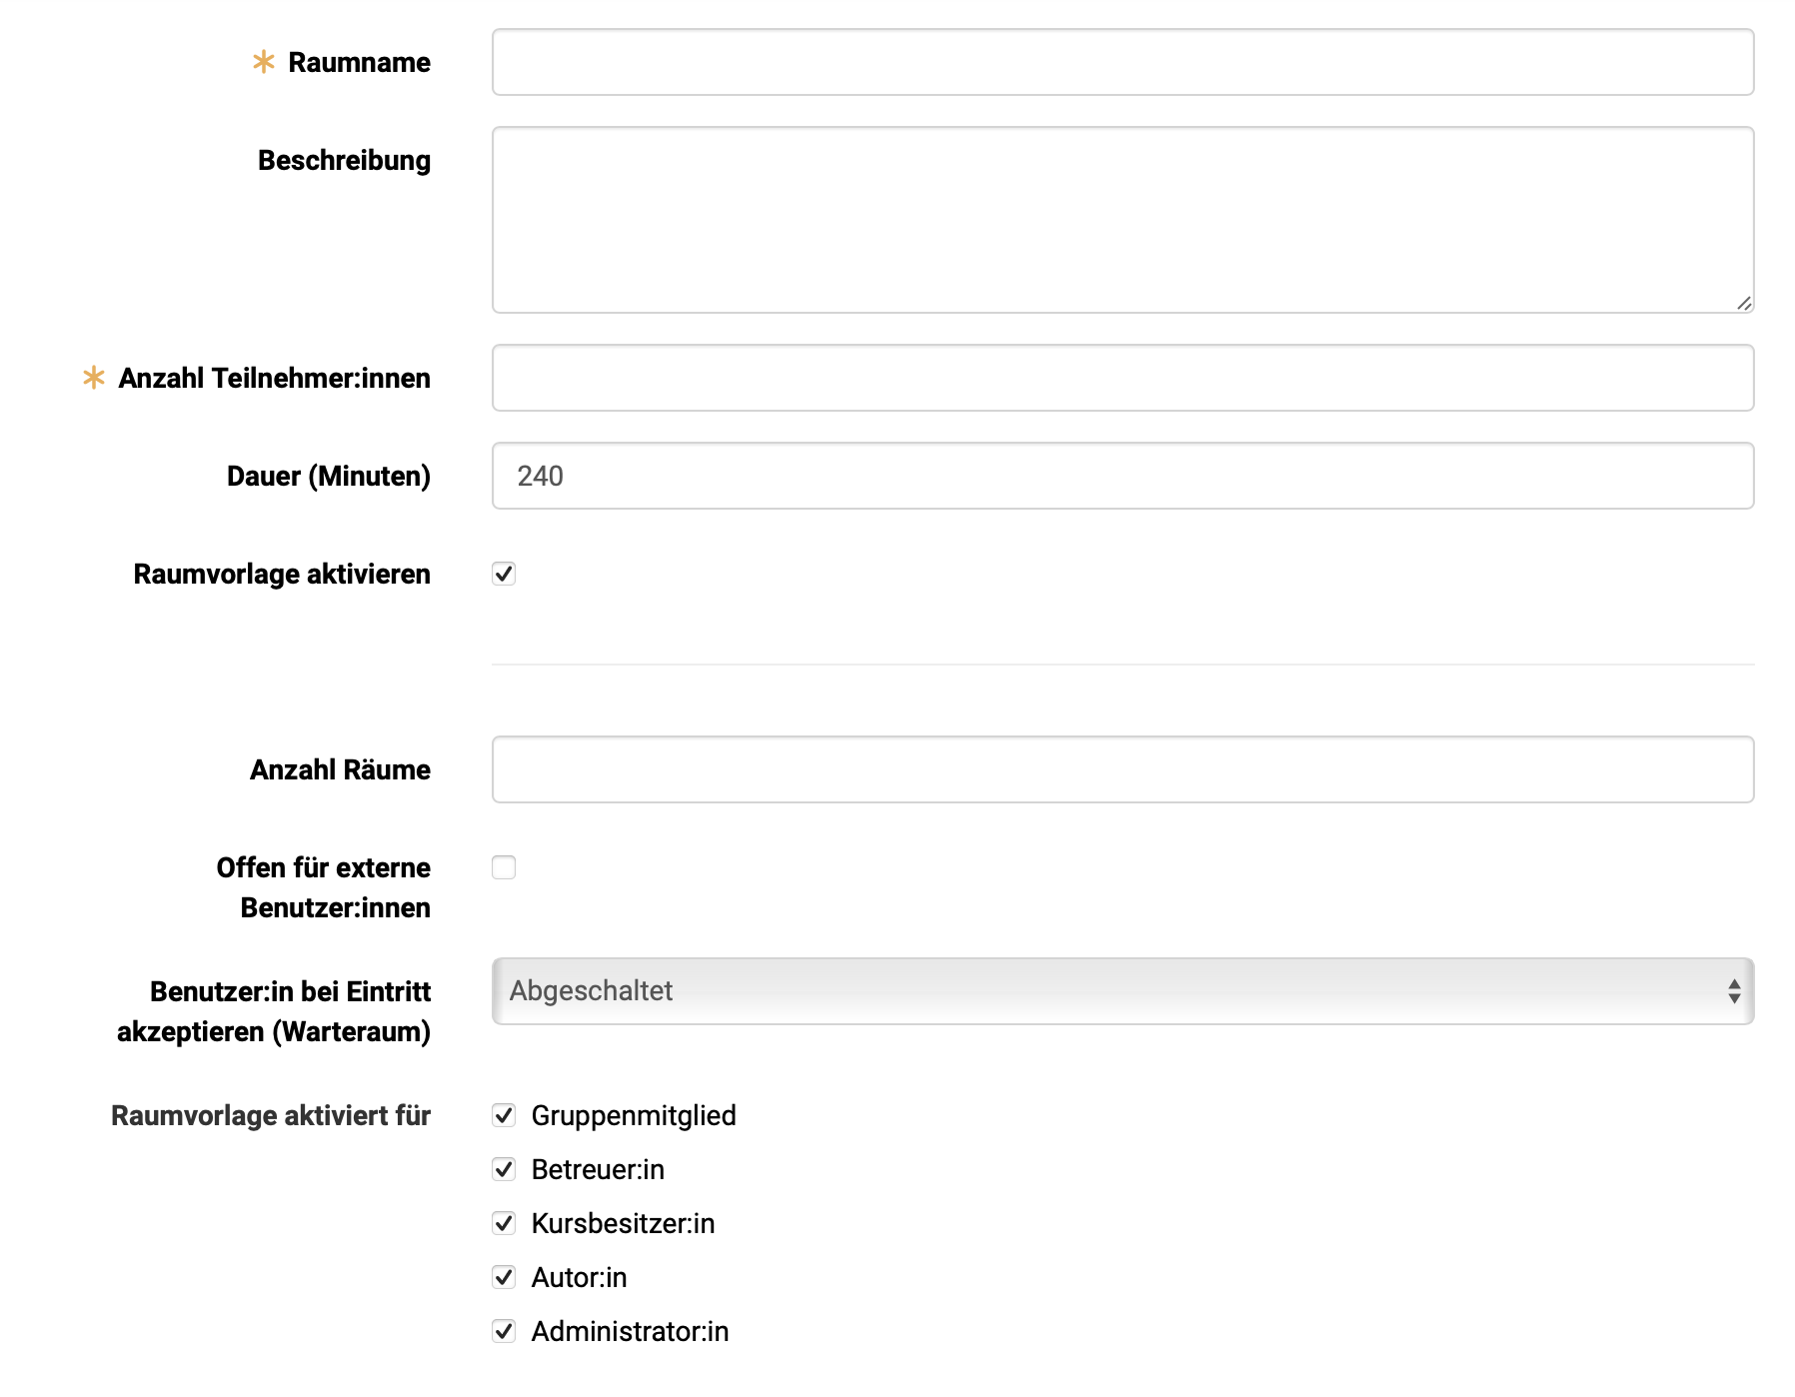Viewport: 1795px width, 1397px height.
Task: Click the Raumvorlage aktiviert für label
Action: coord(271,1115)
